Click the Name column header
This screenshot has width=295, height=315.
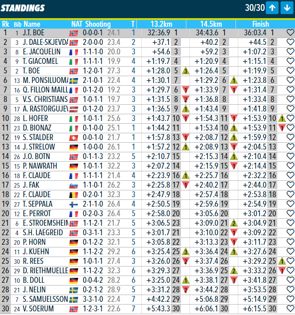coord(32,24)
